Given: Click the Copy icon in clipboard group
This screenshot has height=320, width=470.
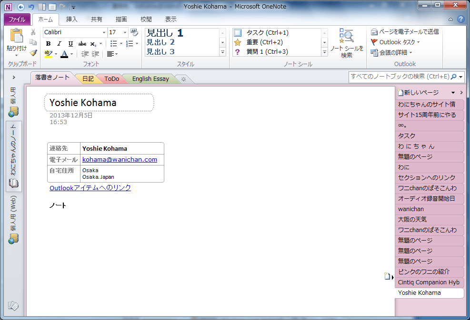Looking at the screenshot, I should [x=33, y=42].
